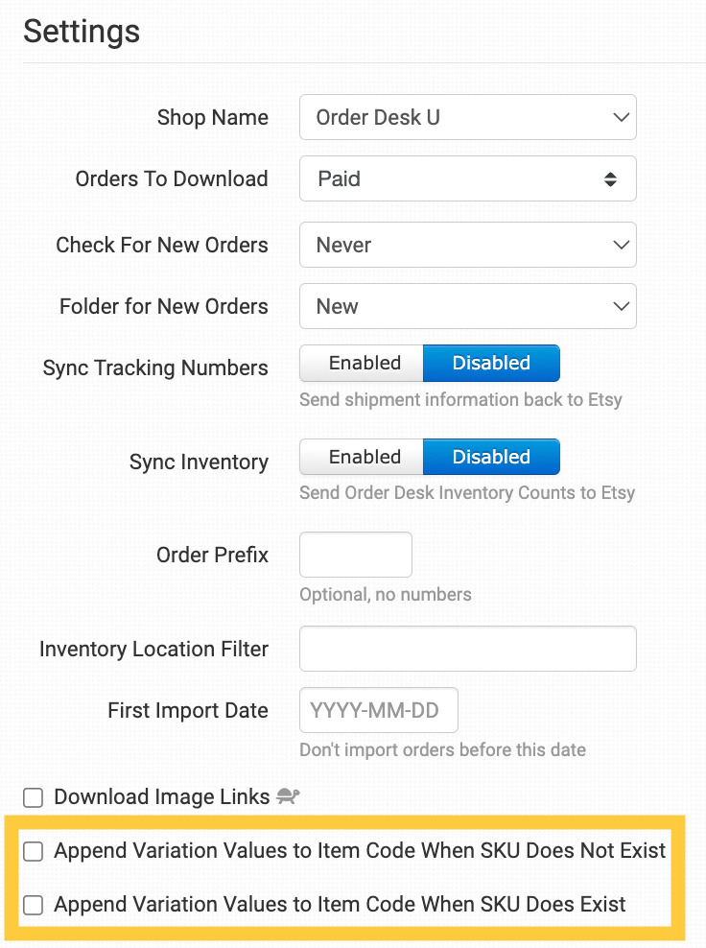The width and height of the screenshot is (706, 948).
Task: Expand the Folder for New Orders dropdown
Action: [468, 306]
